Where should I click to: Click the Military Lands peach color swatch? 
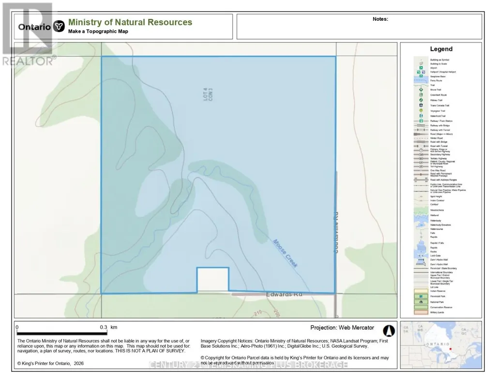(x=421, y=312)
